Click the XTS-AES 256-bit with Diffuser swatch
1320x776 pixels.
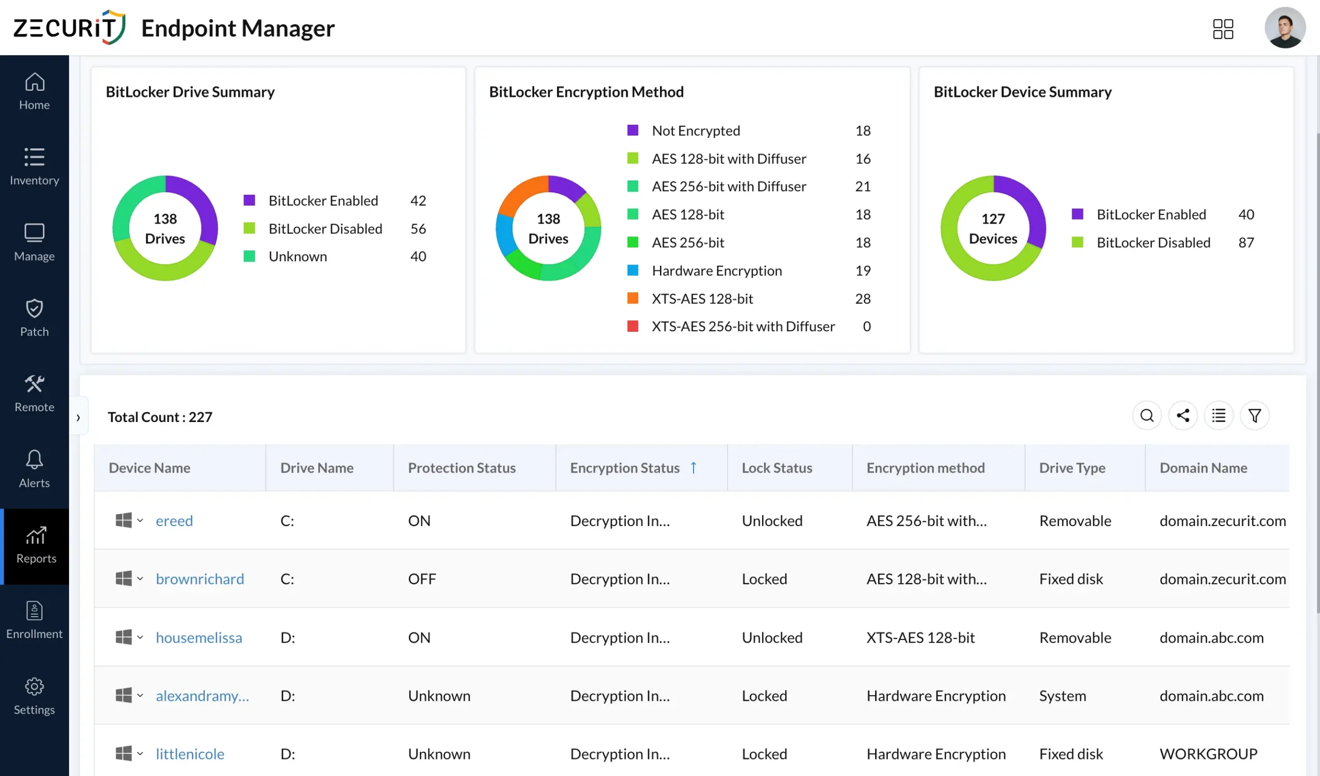tap(633, 326)
